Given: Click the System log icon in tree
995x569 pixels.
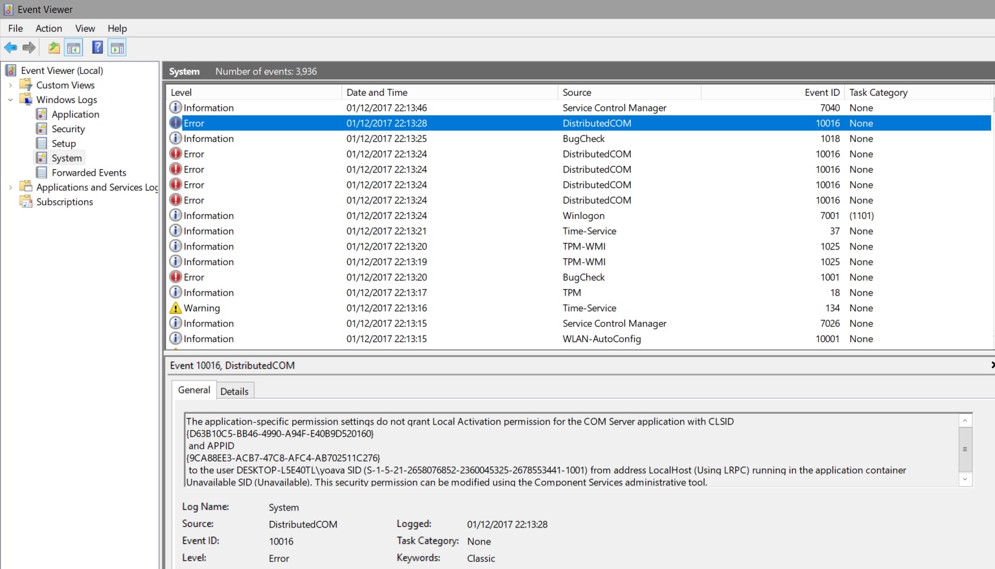Looking at the screenshot, I should pos(41,158).
